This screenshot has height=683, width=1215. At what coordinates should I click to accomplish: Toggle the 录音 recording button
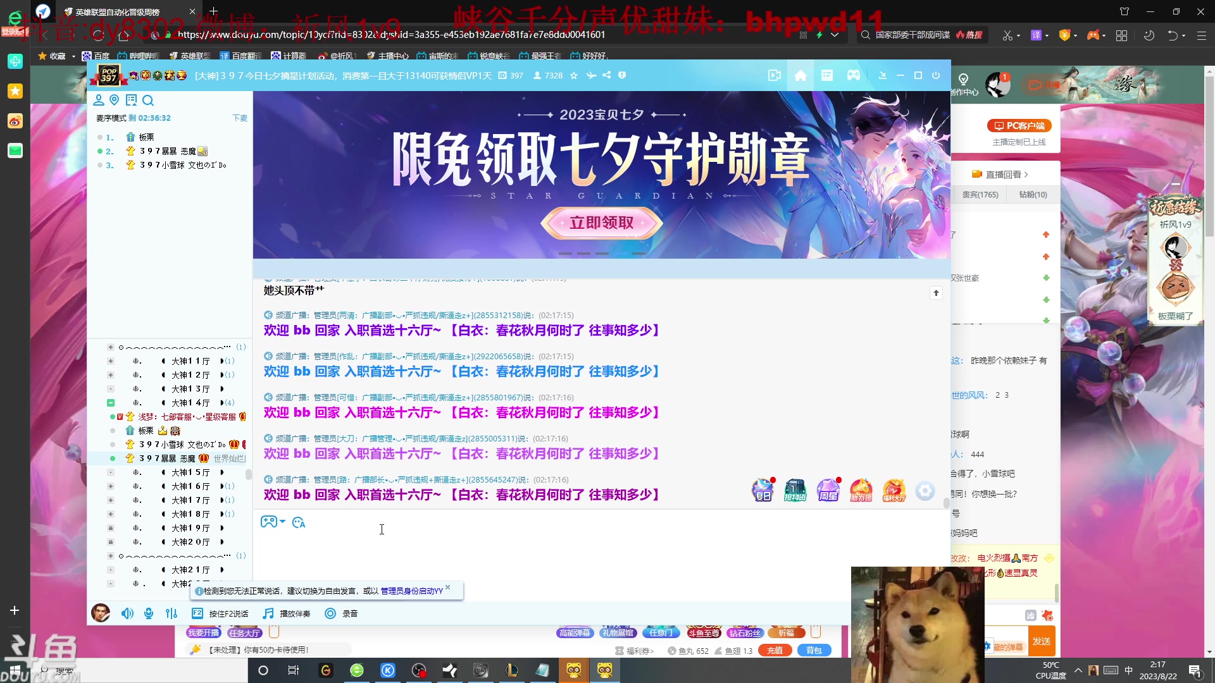(341, 613)
